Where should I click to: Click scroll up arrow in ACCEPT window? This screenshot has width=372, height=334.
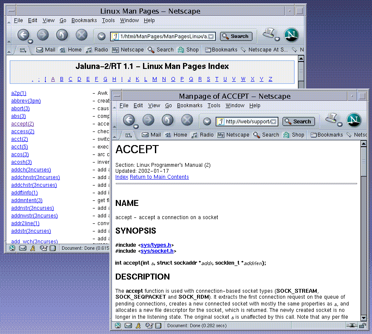(x=363, y=143)
